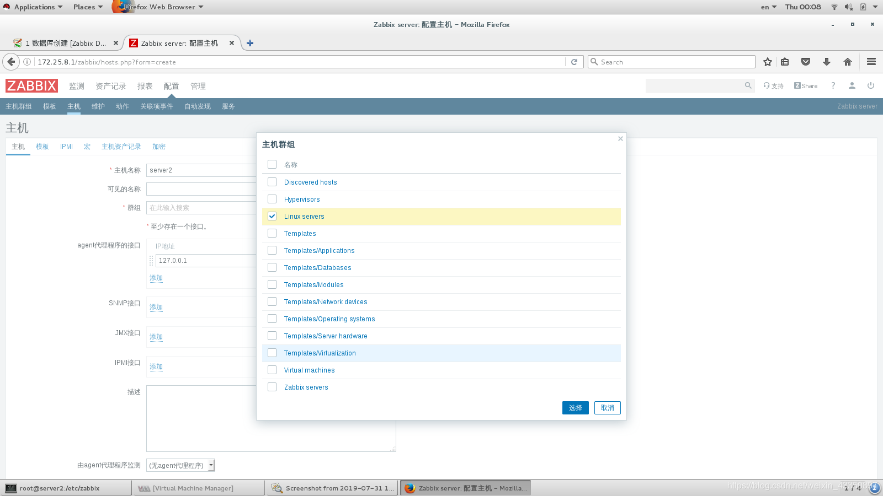
Task: Switch to the 模板 host form tab
Action: [42, 147]
